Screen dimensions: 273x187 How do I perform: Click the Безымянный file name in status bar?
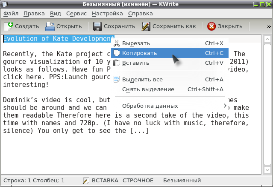click(x=182, y=181)
